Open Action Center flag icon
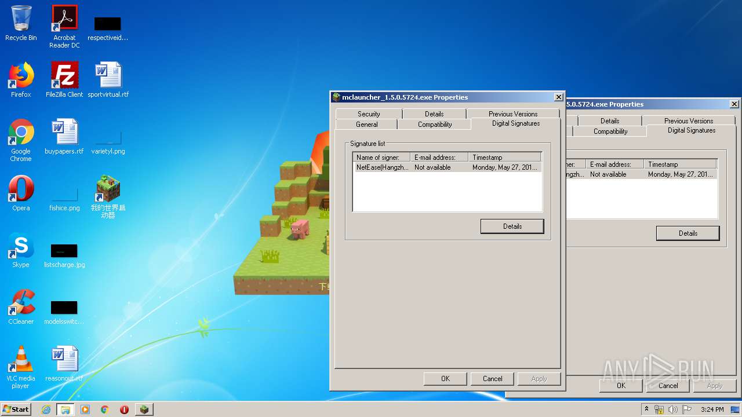This screenshot has height=417, width=742. click(x=686, y=409)
